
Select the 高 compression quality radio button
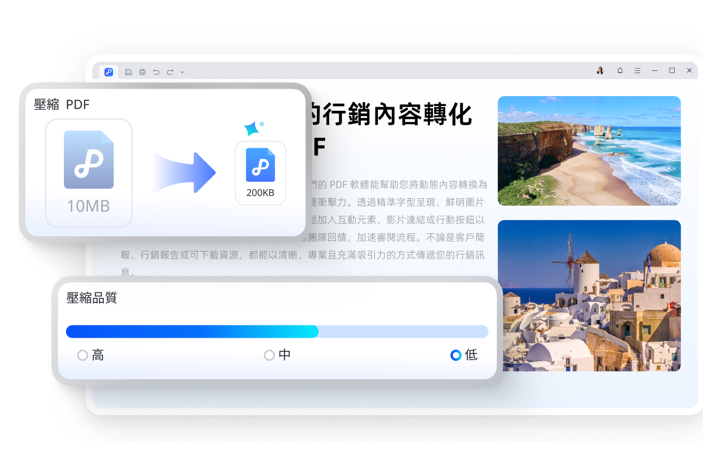[x=83, y=355]
